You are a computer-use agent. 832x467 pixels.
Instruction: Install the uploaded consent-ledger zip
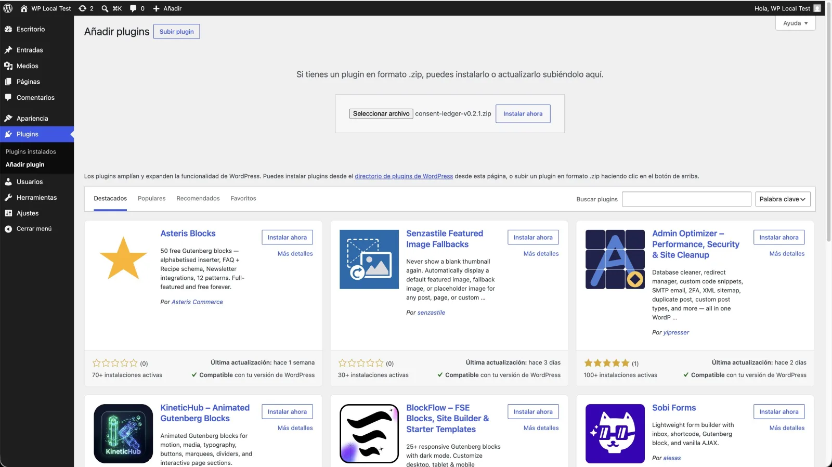coord(523,114)
